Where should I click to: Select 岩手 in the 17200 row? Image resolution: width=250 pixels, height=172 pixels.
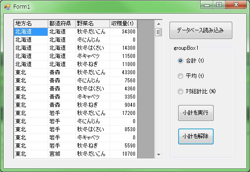62,113
